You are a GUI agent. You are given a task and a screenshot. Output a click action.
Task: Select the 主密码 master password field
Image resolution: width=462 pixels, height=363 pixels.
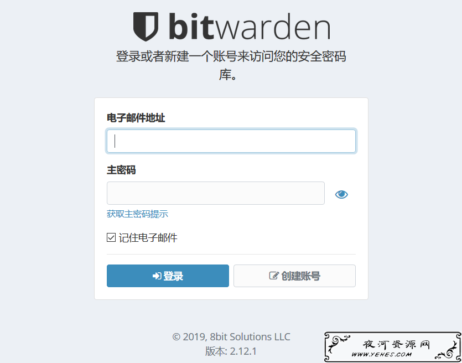[216, 193]
